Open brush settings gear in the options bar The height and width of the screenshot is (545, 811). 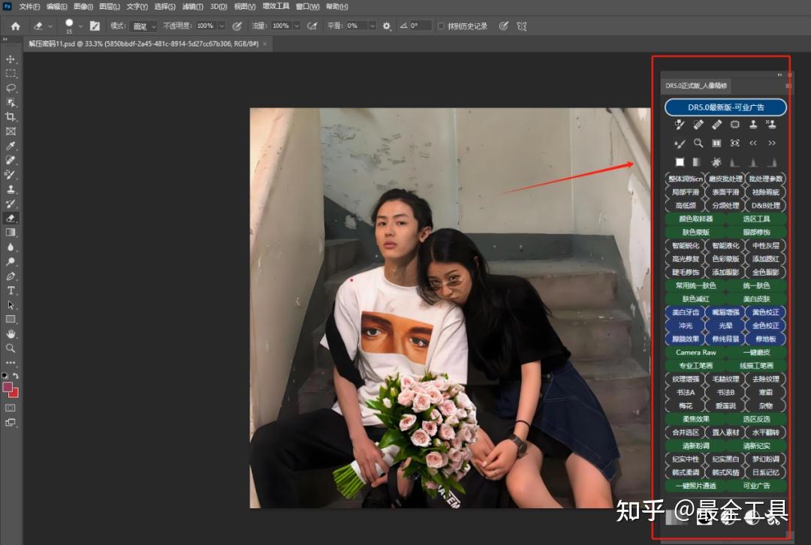[387, 26]
